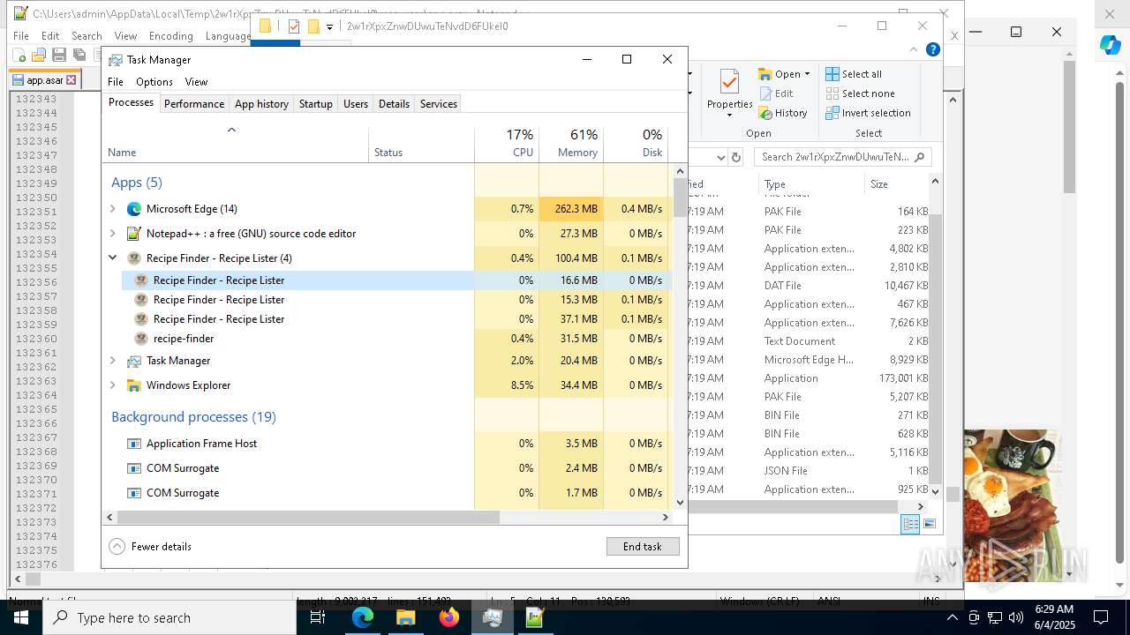Click the recipe-finder process icon
The height and width of the screenshot is (635, 1130).
pos(140,339)
